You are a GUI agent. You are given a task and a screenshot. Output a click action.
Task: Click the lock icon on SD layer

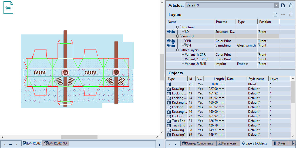coord(173,32)
